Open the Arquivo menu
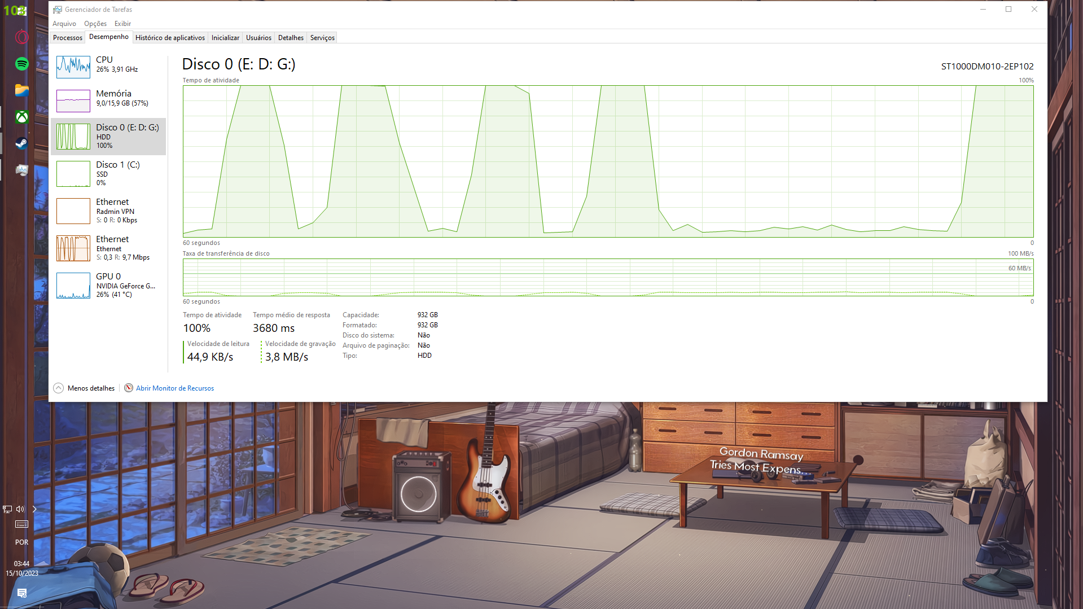This screenshot has height=609, width=1083. (64, 24)
